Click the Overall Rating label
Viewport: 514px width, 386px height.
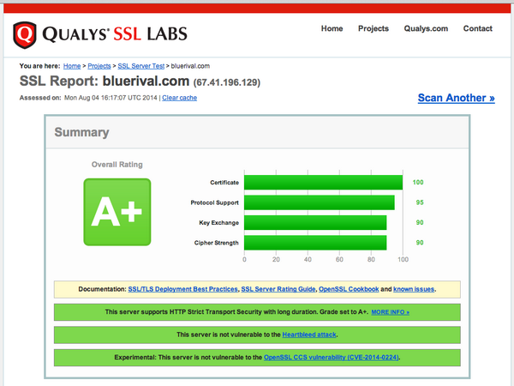(x=117, y=165)
